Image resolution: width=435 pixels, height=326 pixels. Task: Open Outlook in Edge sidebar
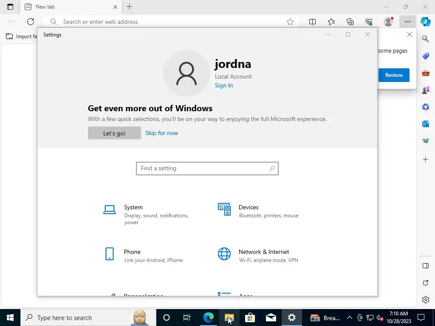pos(425,124)
